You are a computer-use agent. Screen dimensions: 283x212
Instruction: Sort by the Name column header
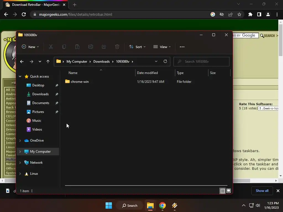pyautogui.click(x=73, y=73)
